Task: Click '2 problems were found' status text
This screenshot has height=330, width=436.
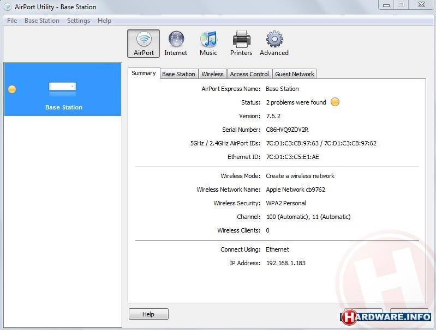Action: point(296,102)
